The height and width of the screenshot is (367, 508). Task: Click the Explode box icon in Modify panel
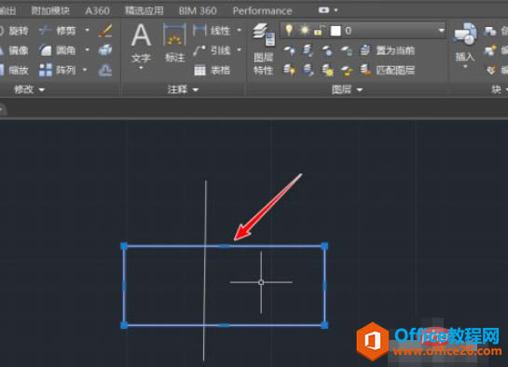(105, 50)
